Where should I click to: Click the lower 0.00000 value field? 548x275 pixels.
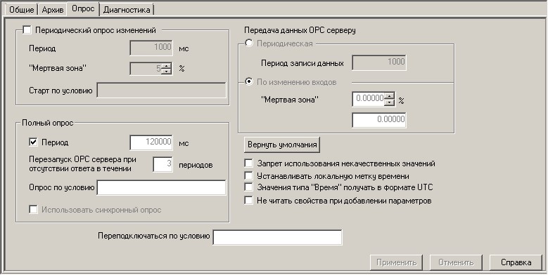(x=379, y=120)
